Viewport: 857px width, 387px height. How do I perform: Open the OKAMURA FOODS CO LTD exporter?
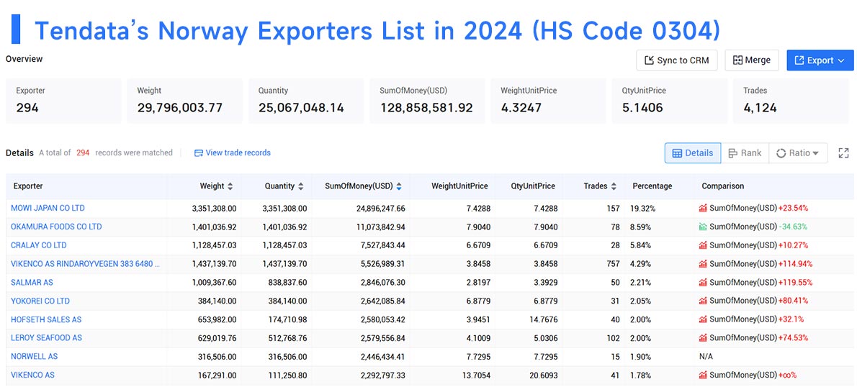pos(56,227)
